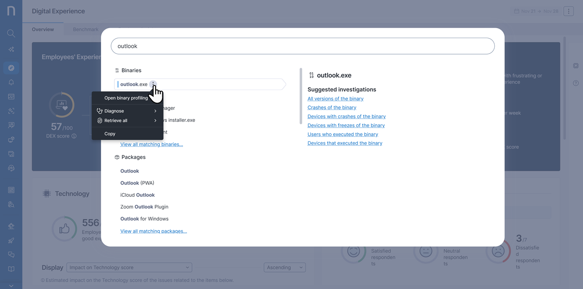Click the help question mark icon on right
This screenshot has width=583, height=289.
(576, 83)
